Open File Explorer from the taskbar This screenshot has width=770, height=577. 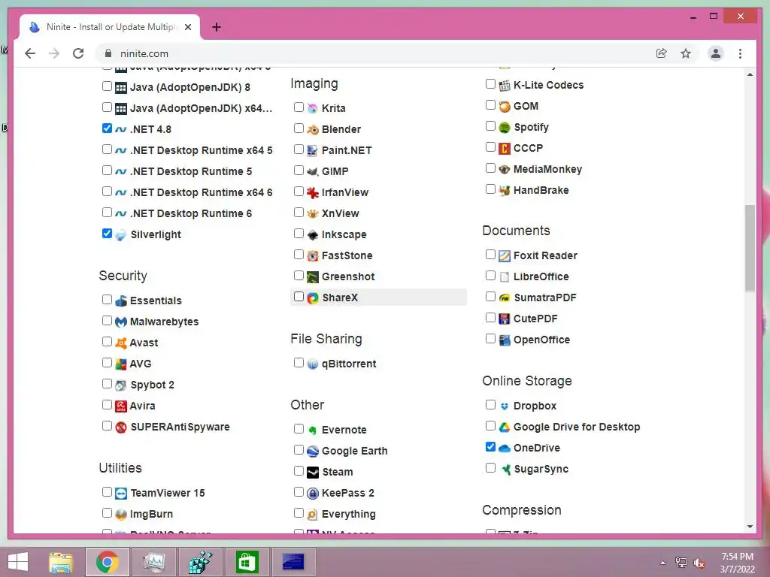point(61,562)
